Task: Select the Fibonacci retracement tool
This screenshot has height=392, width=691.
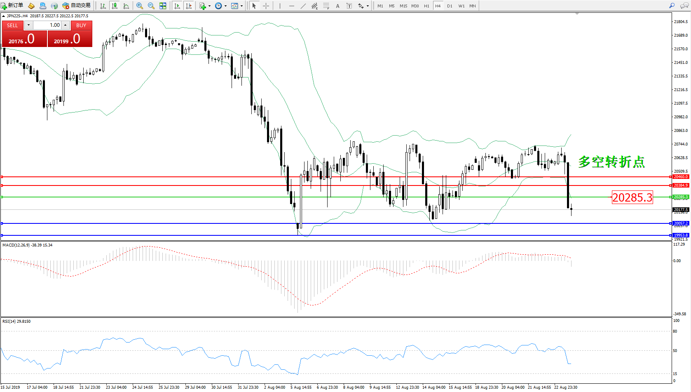Action: click(326, 6)
